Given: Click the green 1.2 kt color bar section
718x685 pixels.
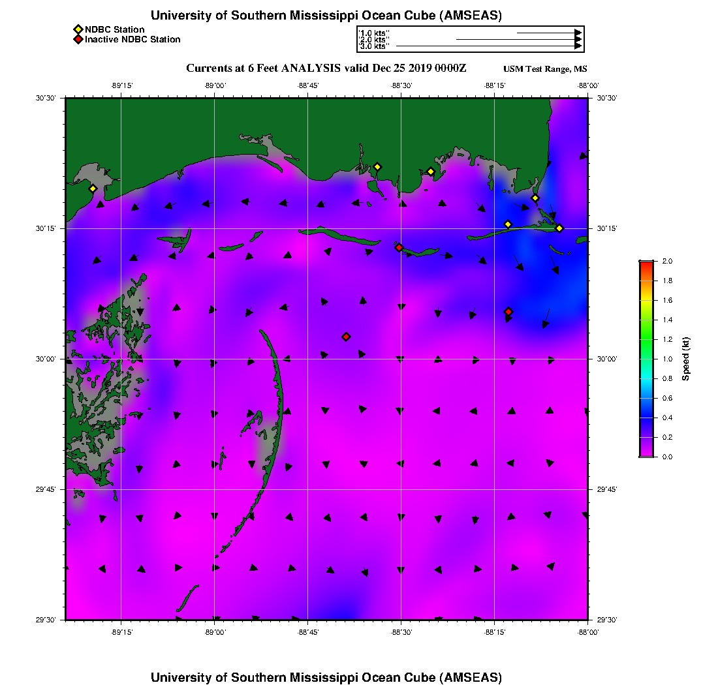Looking at the screenshot, I should pyautogui.click(x=646, y=339).
